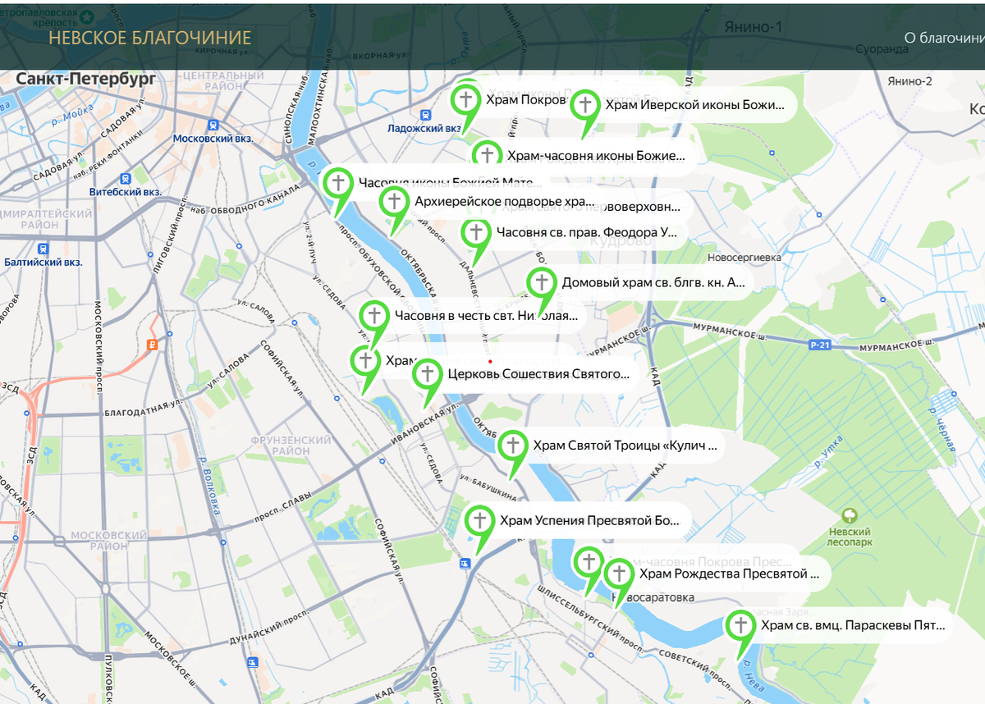Click the Храм св. вмц. Параскевы pin
The height and width of the screenshot is (704, 985).
click(x=740, y=626)
